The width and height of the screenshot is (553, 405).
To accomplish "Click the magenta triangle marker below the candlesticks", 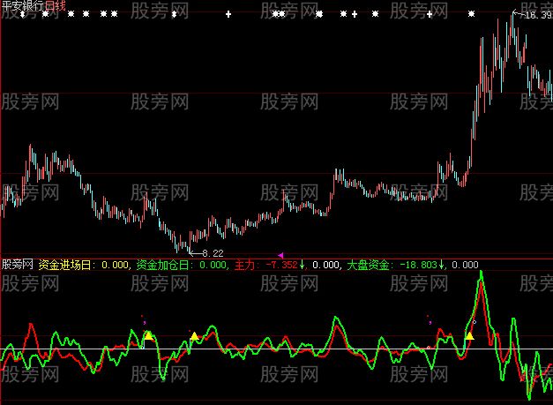I will [x=280, y=255].
